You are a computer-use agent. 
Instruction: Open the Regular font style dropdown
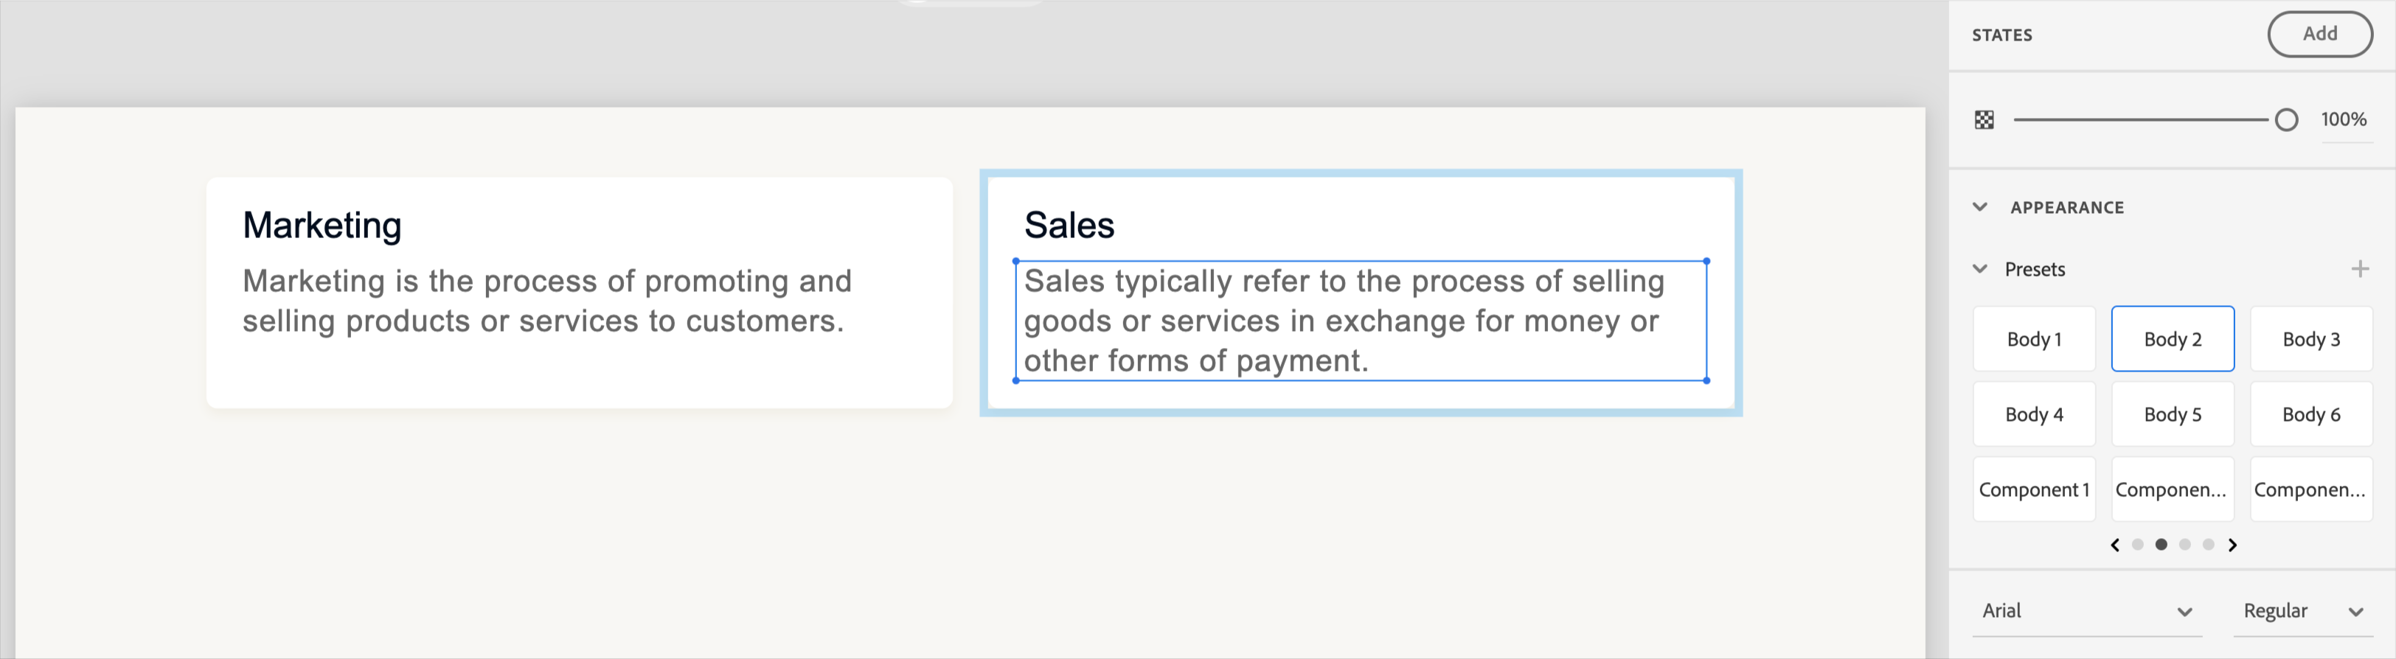tap(2302, 610)
